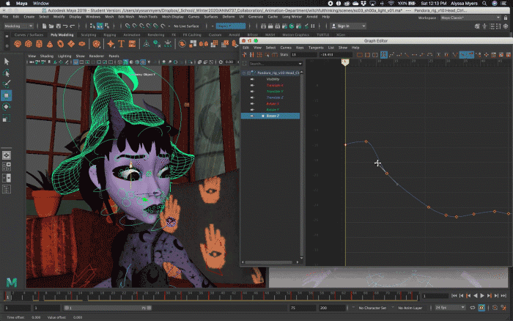Open Graph Editor Tangents menu
This screenshot has width=513, height=321.
click(316, 48)
